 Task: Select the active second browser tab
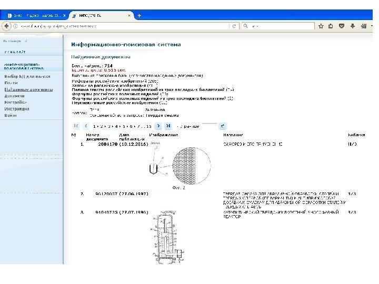[x=102, y=15]
